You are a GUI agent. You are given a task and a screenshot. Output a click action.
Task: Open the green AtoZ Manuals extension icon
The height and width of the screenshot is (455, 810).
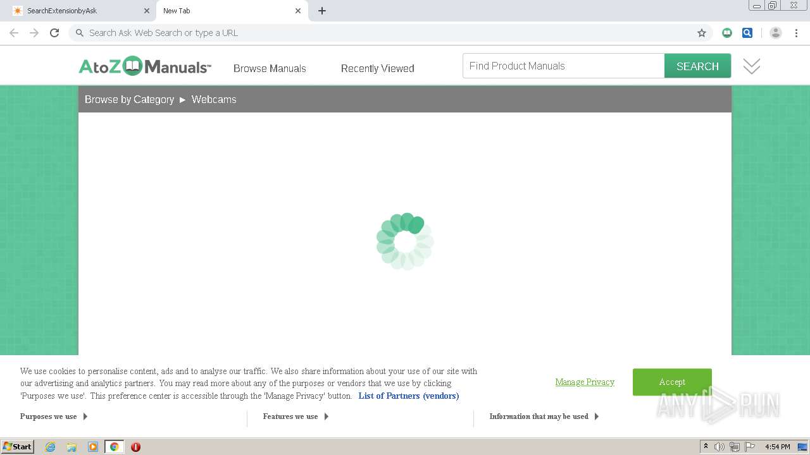(x=727, y=33)
